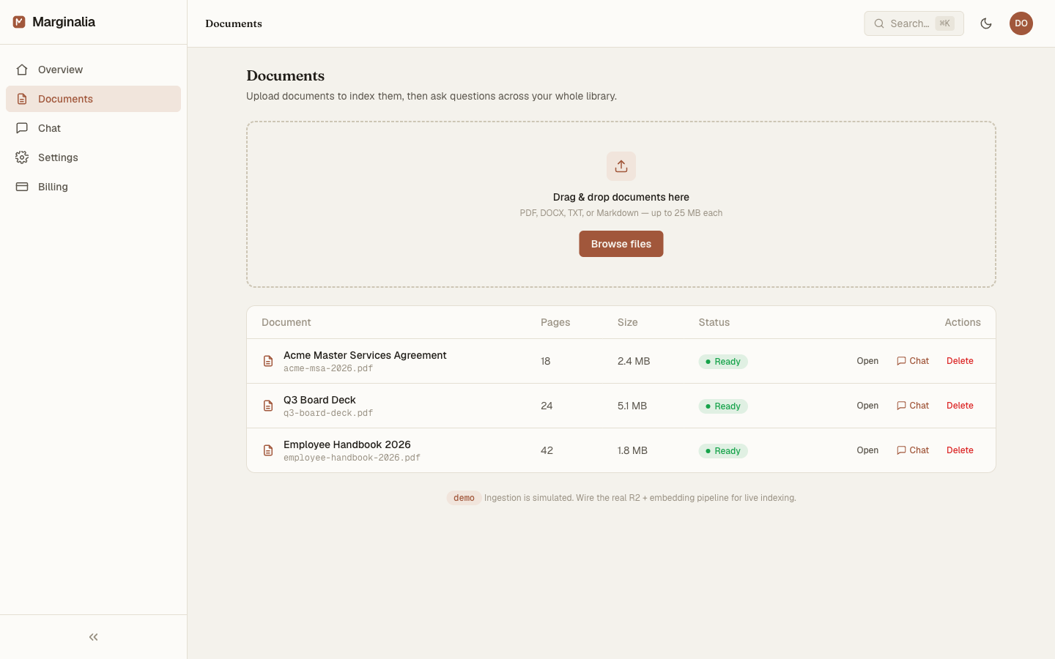The height and width of the screenshot is (659, 1055).
Task: Chat about the Q3 Board Deck
Action: (x=913, y=406)
